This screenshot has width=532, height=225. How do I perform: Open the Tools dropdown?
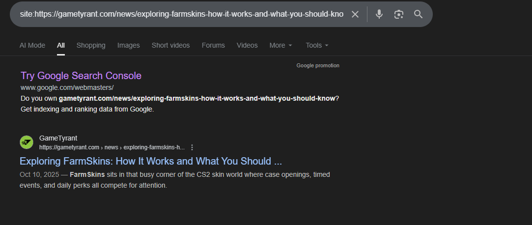point(317,45)
